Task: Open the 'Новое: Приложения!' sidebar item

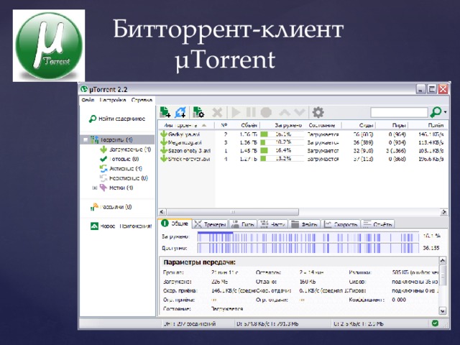Action: click(121, 226)
